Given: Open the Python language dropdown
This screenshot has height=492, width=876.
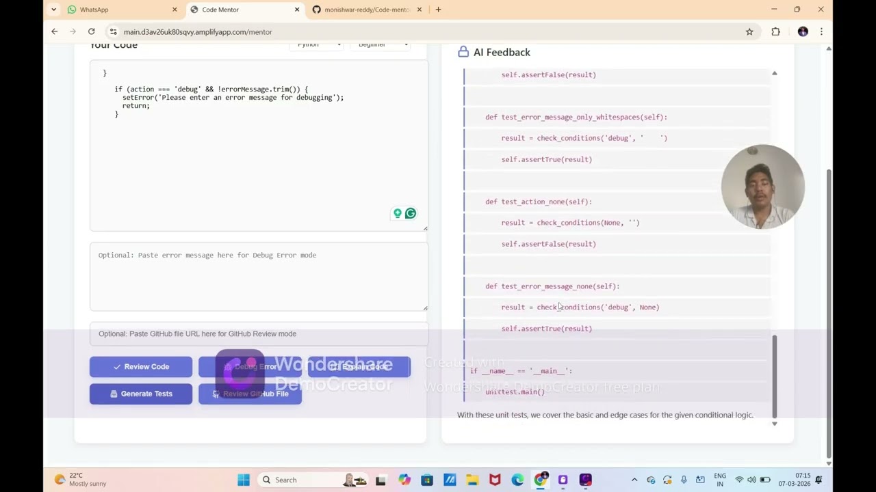Looking at the screenshot, I should [316, 45].
